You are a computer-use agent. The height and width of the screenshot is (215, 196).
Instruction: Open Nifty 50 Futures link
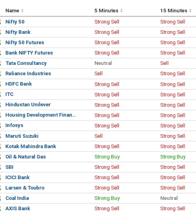coord(25,43)
